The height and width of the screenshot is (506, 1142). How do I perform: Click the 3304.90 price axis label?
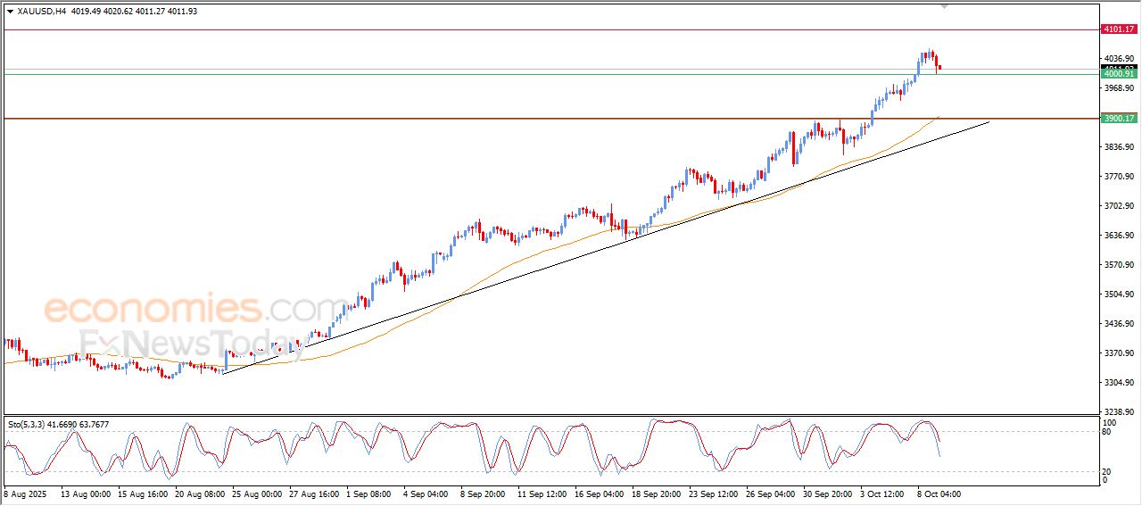1118,383
